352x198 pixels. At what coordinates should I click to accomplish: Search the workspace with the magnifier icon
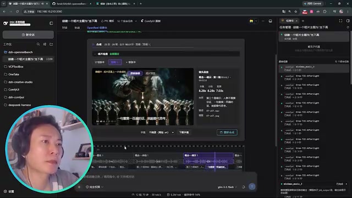(38, 44)
